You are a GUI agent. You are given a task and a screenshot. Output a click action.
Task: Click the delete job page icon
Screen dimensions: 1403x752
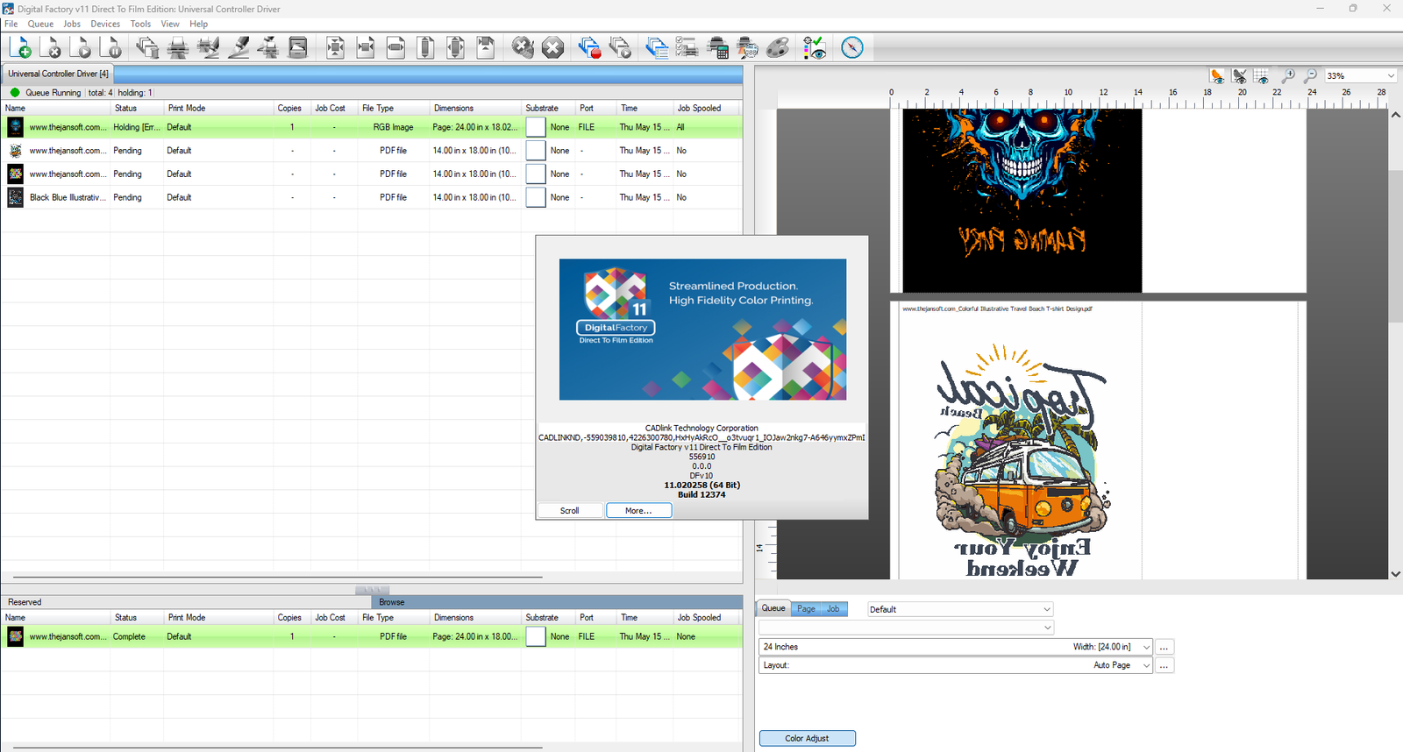coord(50,47)
